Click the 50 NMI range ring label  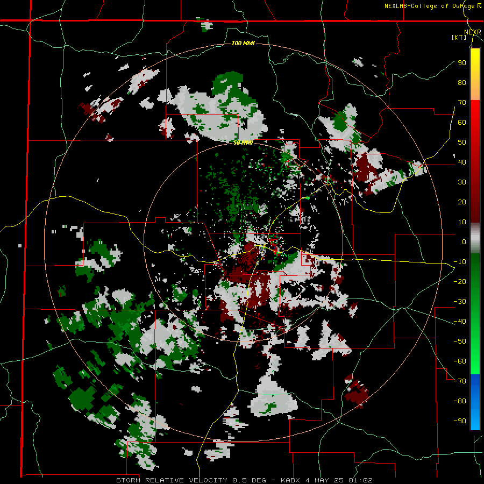[x=243, y=143]
